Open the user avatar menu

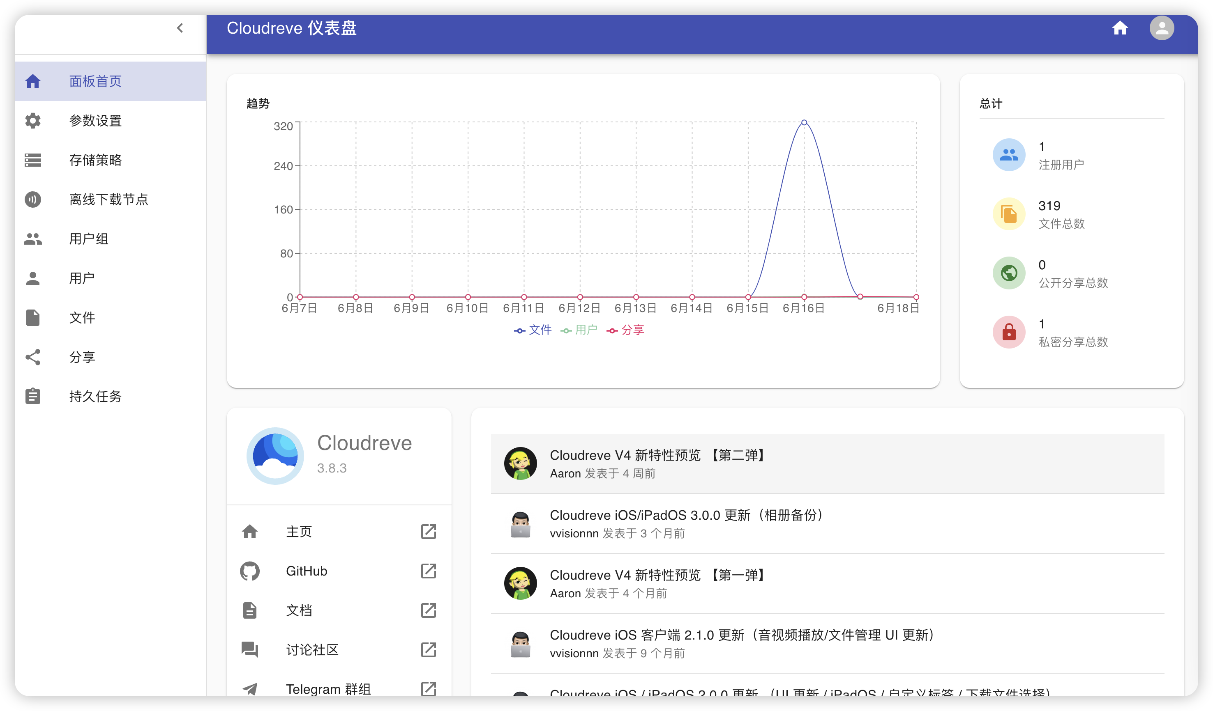(1162, 28)
